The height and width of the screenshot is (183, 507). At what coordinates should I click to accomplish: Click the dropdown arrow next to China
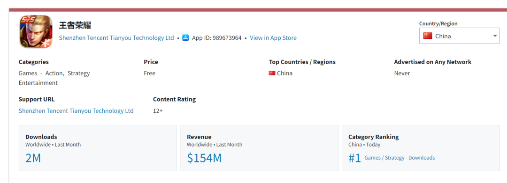click(x=495, y=36)
